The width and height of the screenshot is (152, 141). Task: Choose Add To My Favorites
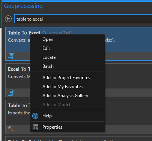click(68, 87)
